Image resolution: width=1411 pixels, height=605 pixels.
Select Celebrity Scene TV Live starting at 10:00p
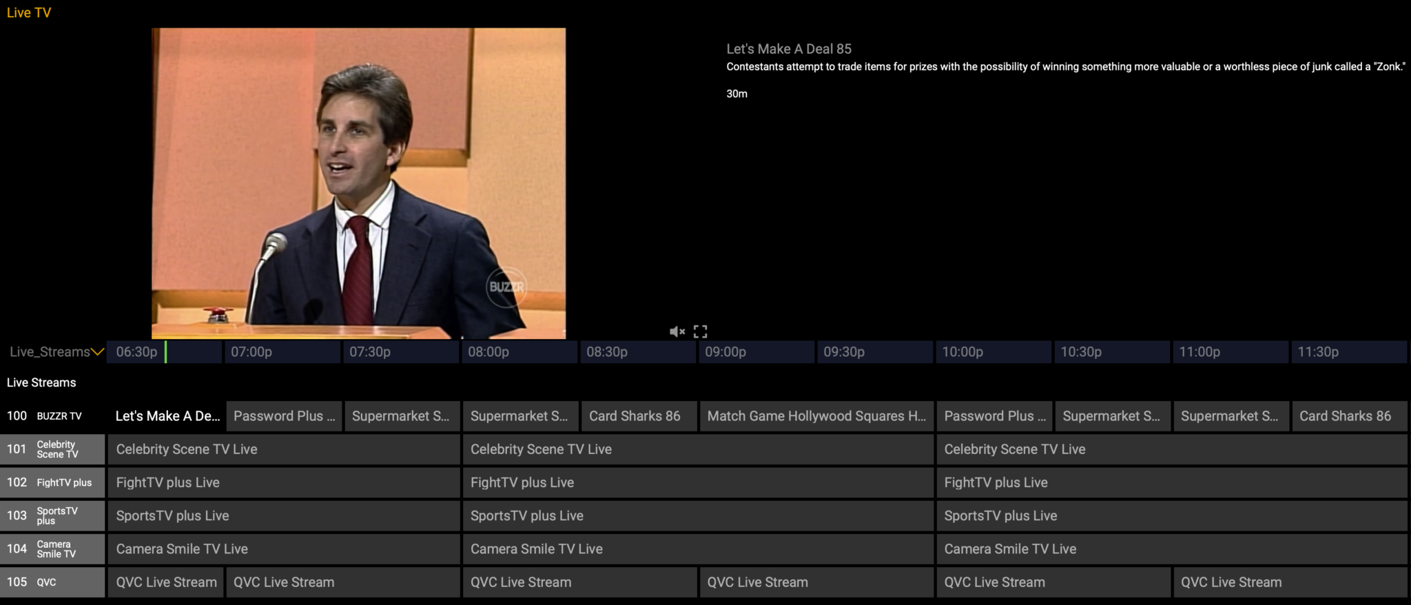1172,449
